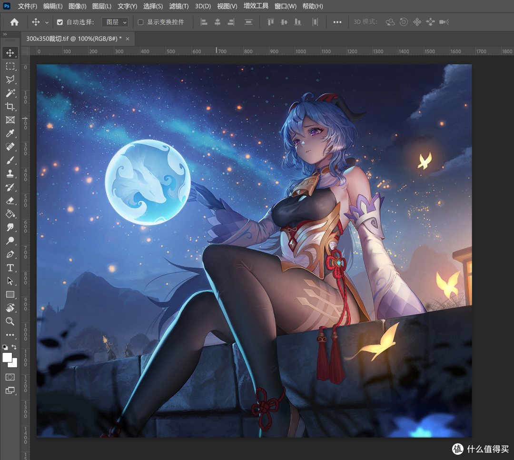
Task: Click Align Bottom Edges button
Action: 297,22
